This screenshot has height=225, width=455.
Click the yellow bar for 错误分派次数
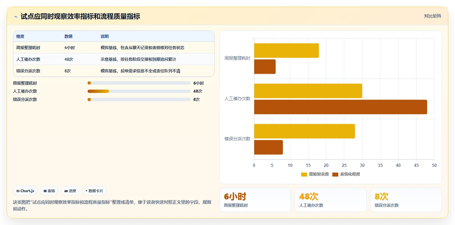coord(304,131)
